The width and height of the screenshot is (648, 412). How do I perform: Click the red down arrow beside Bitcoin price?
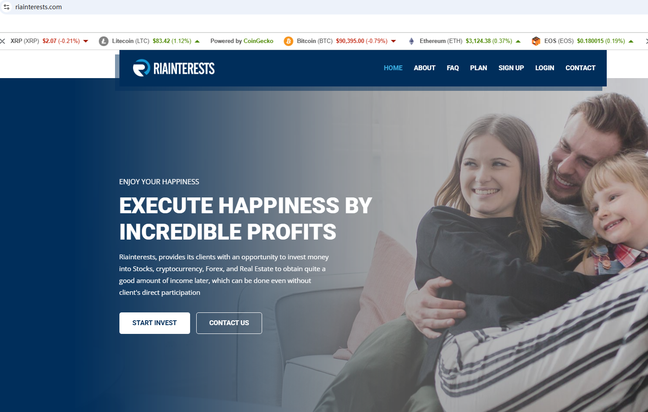[393, 41]
